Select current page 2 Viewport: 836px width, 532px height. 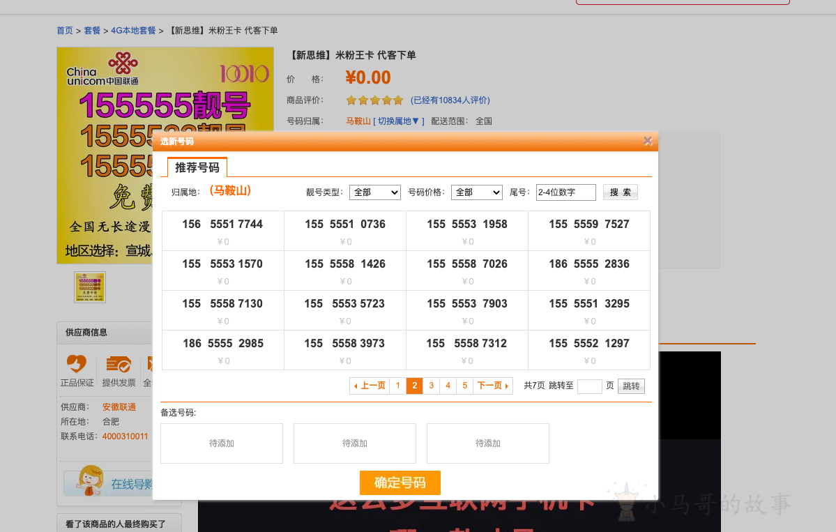(415, 386)
